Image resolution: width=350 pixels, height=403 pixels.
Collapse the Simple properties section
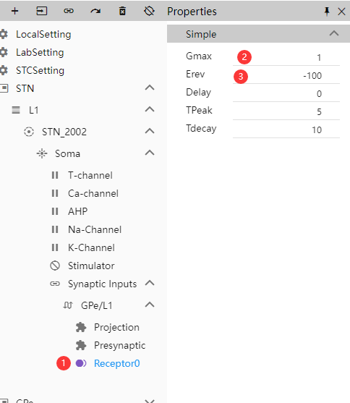334,34
